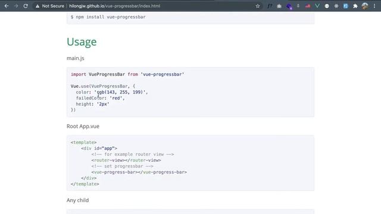Click the 'Root App.vue' label
Image resolution: width=381 pixels, height=214 pixels.
[83, 127]
